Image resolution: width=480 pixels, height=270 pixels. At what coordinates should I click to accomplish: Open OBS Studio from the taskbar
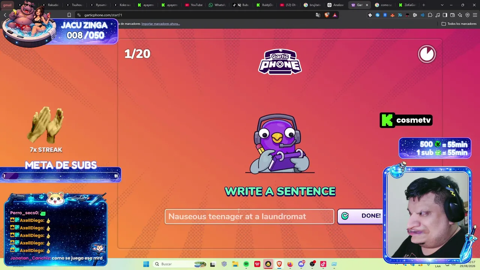point(312,264)
